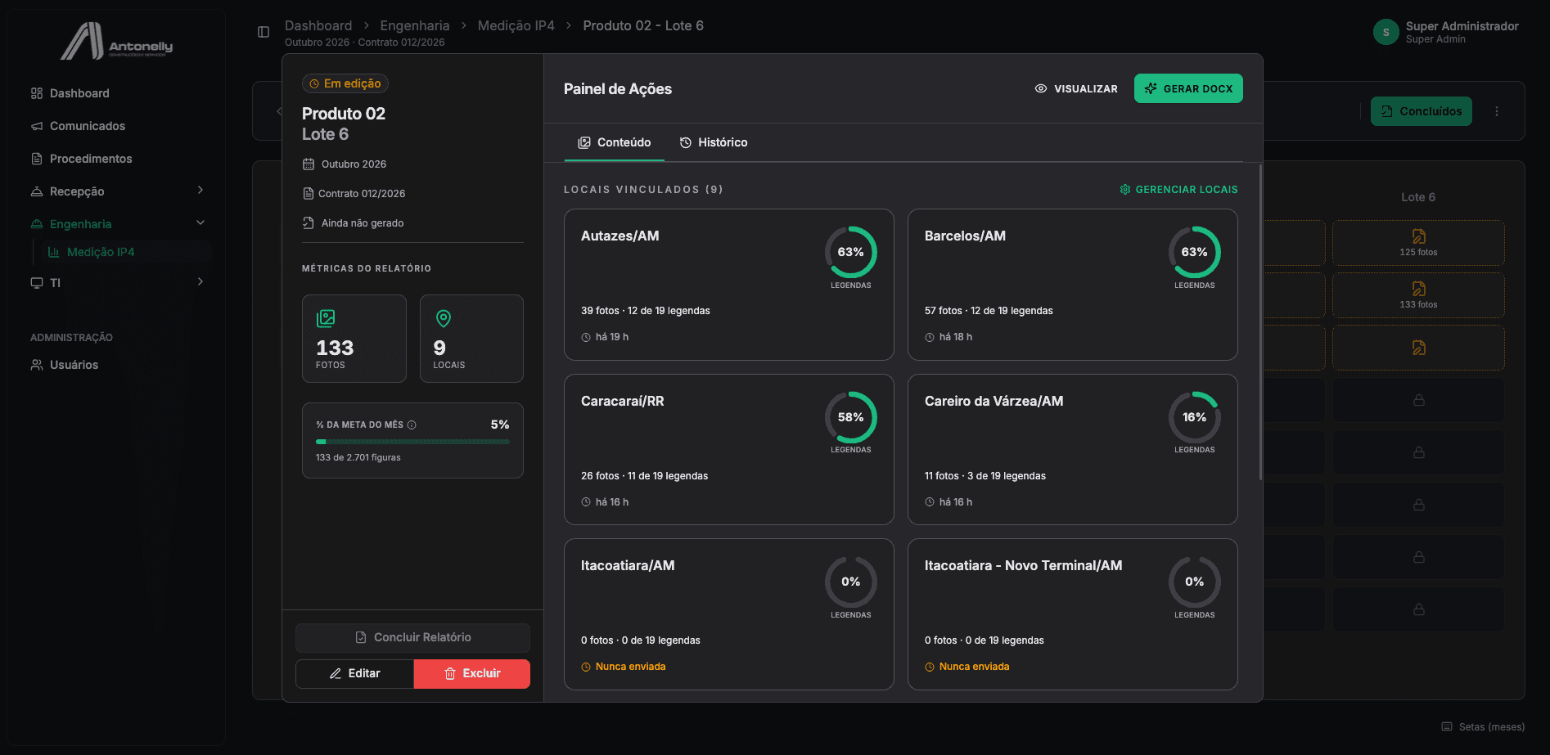Switch to the Histórico tab
This screenshot has width=1550, height=755.
[x=714, y=142]
